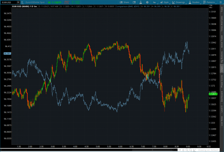Open the Drawings menu
Viewport: 224px width, 152px height.
click(179, 2)
